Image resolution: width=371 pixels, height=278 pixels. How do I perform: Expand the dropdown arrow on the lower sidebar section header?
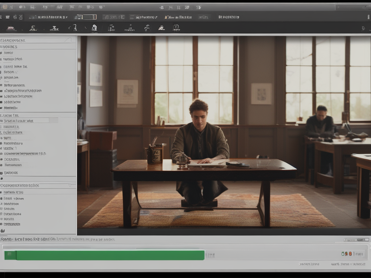70,185
